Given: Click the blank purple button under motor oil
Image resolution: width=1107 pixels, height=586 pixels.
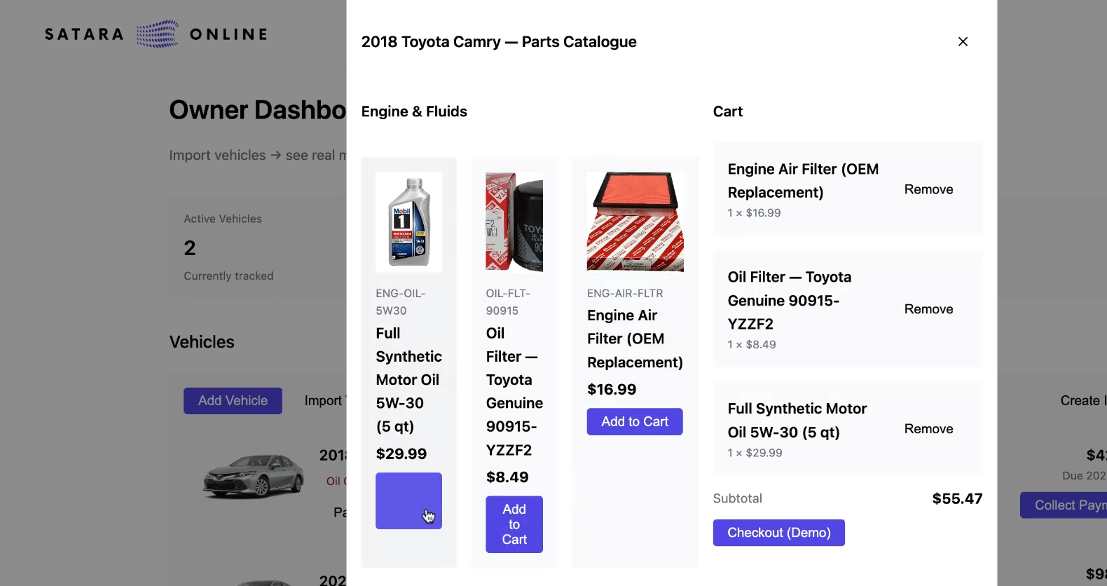Looking at the screenshot, I should pos(408,500).
